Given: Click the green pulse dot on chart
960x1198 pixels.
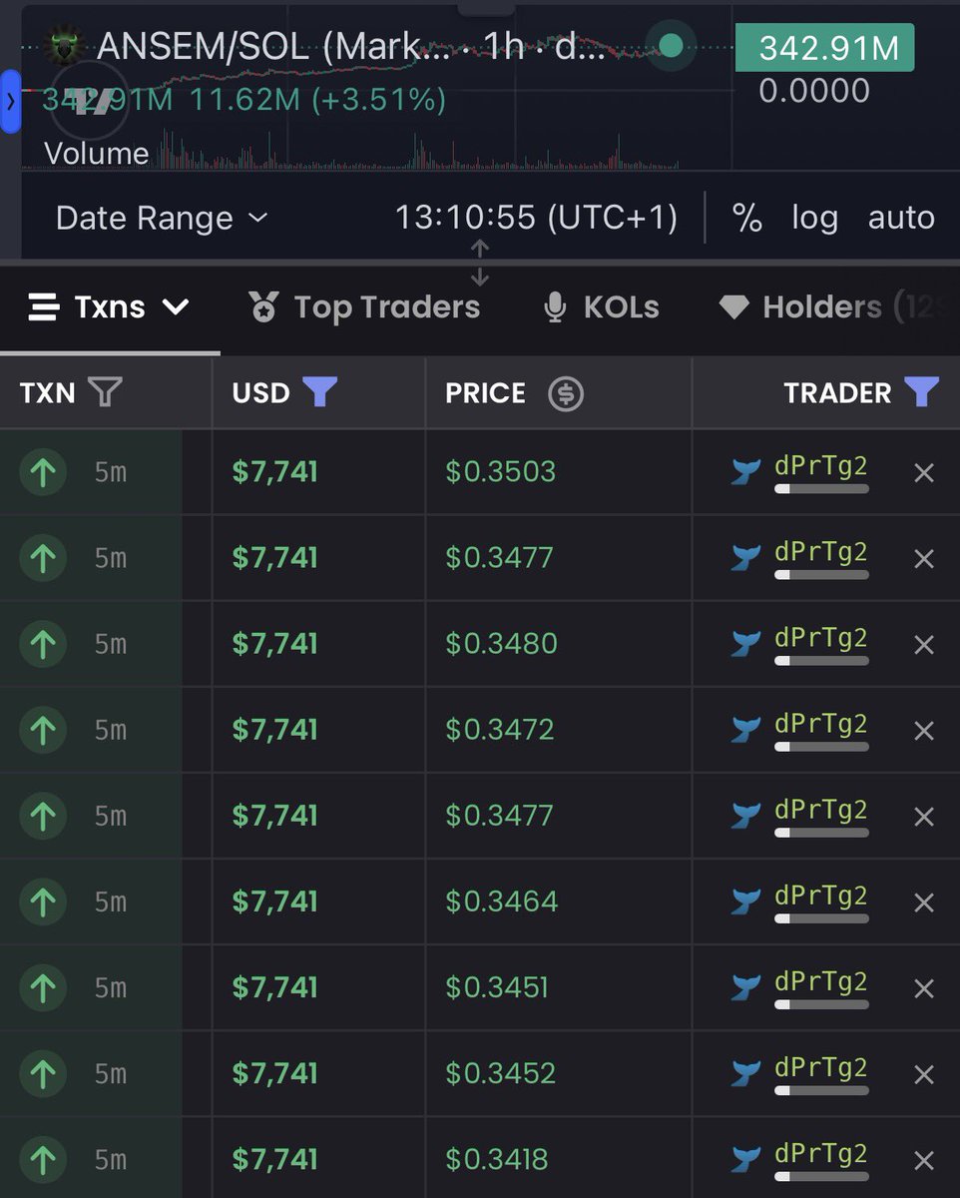Looking at the screenshot, I should (672, 45).
